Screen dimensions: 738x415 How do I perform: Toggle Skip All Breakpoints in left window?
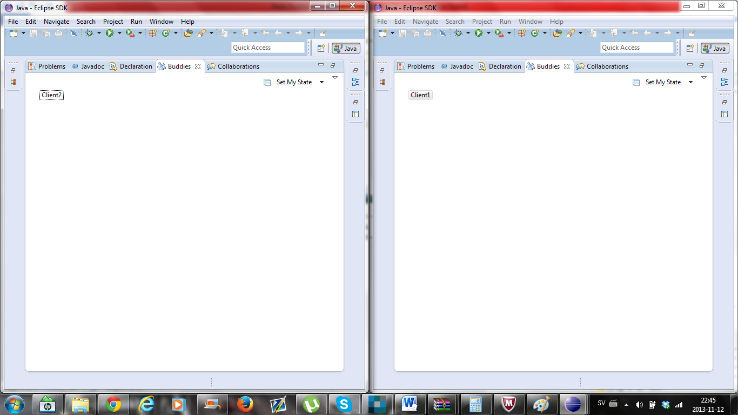pyautogui.click(x=73, y=33)
